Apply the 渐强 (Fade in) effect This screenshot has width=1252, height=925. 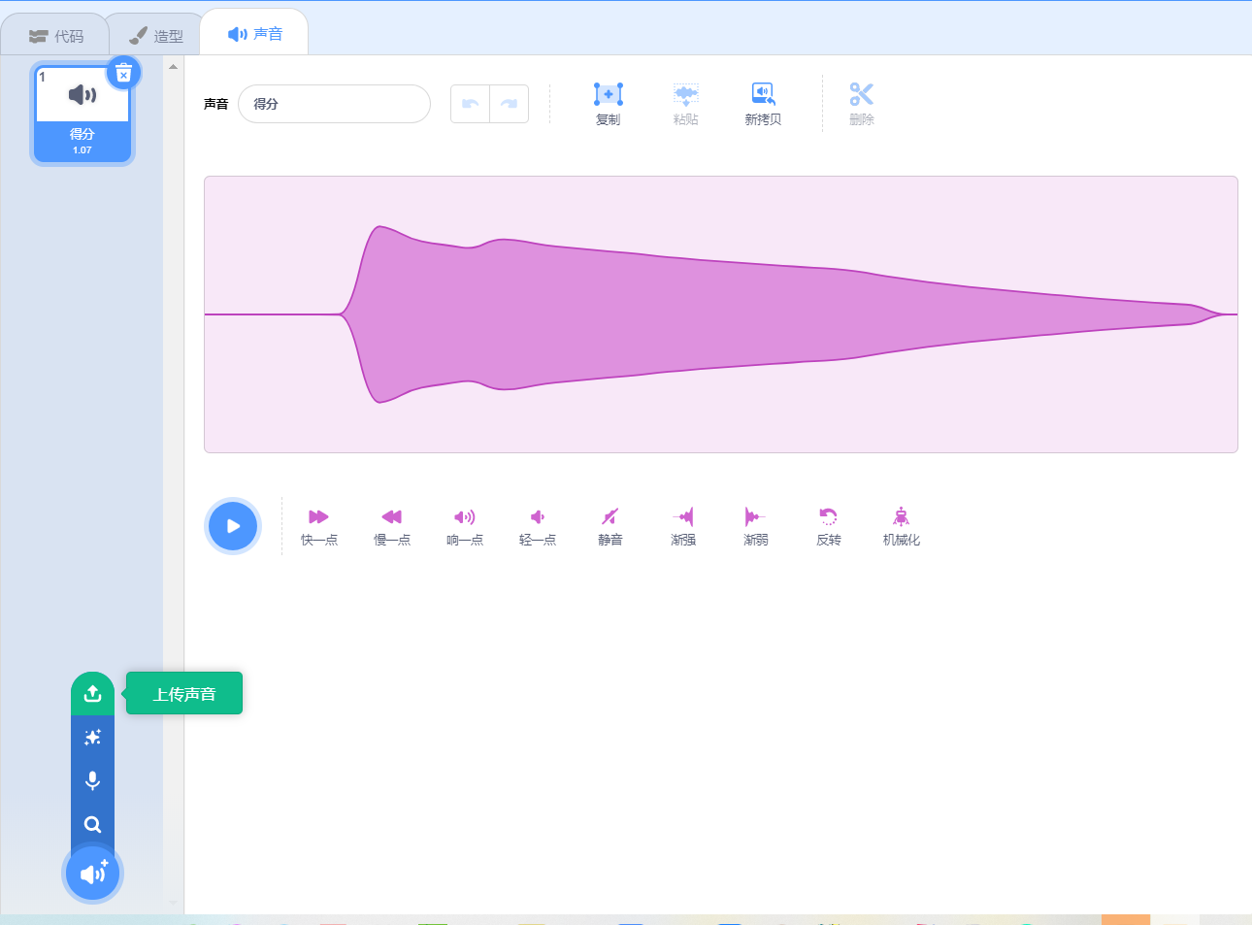point(683,526)
